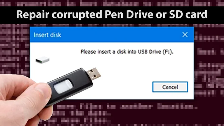Click the blurred text line below the dialog

126,107
